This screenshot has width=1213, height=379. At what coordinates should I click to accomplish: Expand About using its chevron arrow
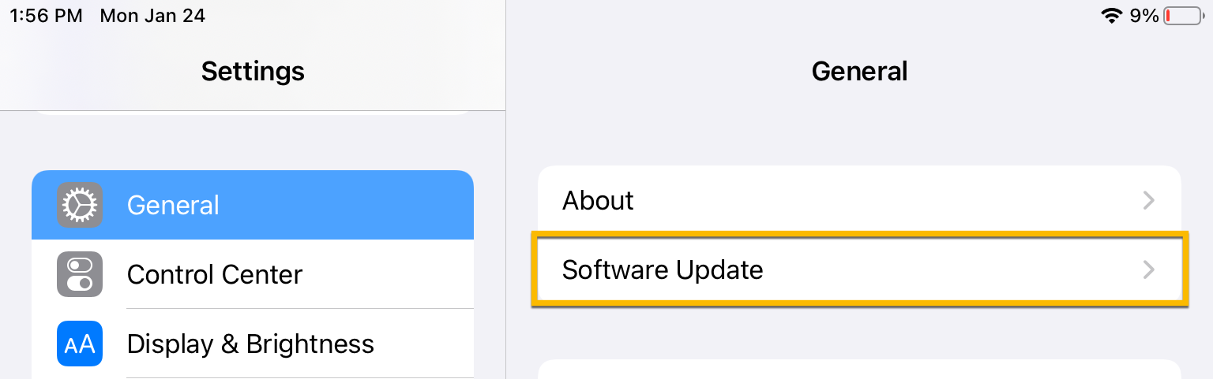coord(1149,201)
